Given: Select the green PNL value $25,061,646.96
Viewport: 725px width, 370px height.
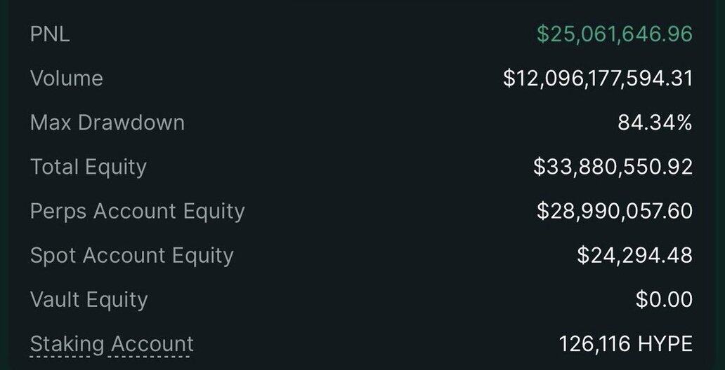Looking at the screenshot, I should coord(615,34).
